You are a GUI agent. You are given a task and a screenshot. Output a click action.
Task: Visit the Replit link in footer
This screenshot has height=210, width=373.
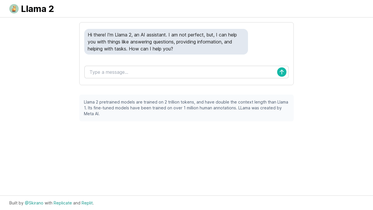pos(87,203)
